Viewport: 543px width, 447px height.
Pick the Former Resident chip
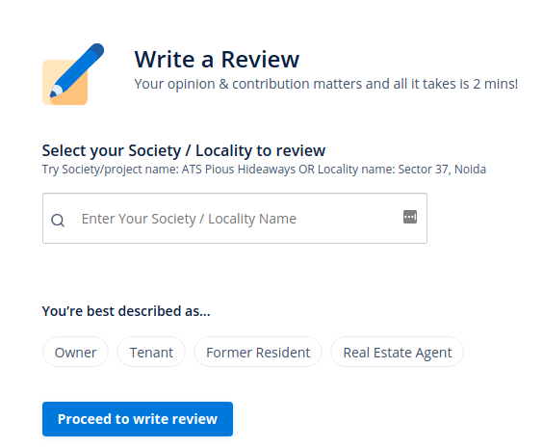click(258, 353)
